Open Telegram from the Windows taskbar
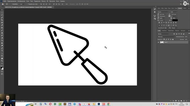This screenshot has height=106, width=190. pyautogui.click(x=75, y=104)
